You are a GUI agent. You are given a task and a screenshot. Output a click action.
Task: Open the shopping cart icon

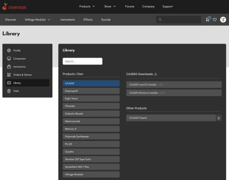pos(207,20)
